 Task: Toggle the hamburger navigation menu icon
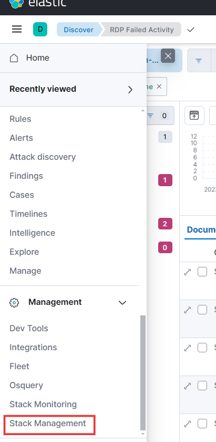click(x=17, y=30)
